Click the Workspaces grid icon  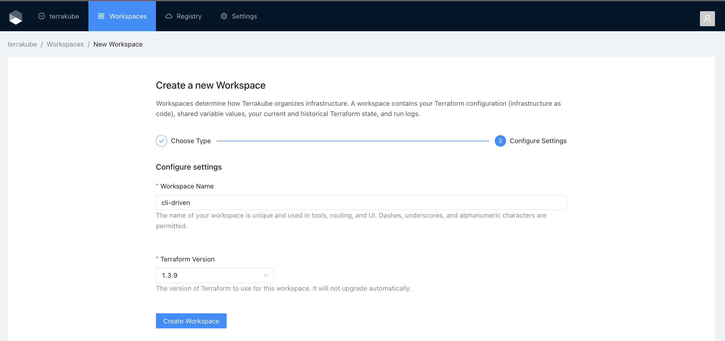(101, 16)
